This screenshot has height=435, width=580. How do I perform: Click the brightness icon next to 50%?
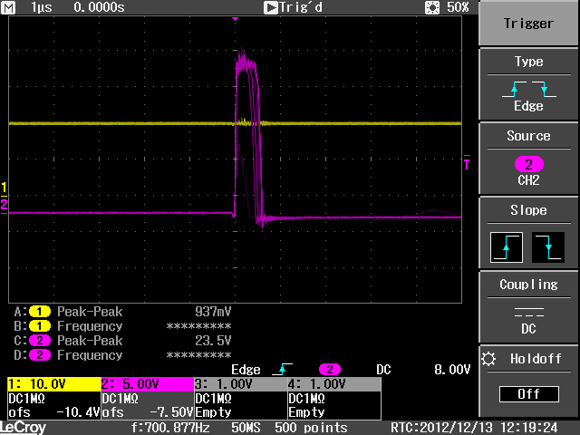point(432,7)
